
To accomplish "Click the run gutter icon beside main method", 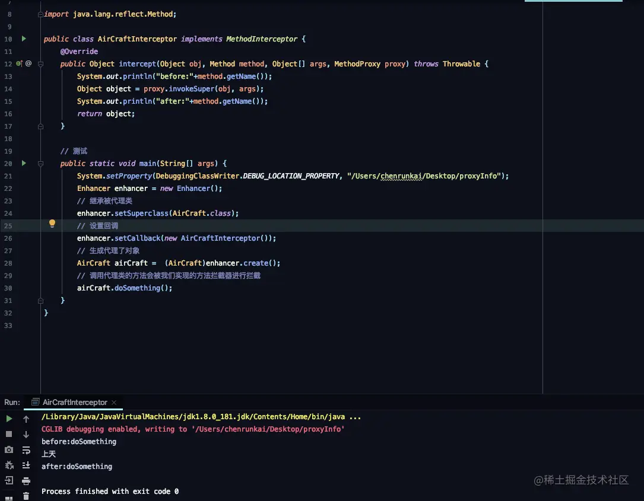I will tap(24, 163).
